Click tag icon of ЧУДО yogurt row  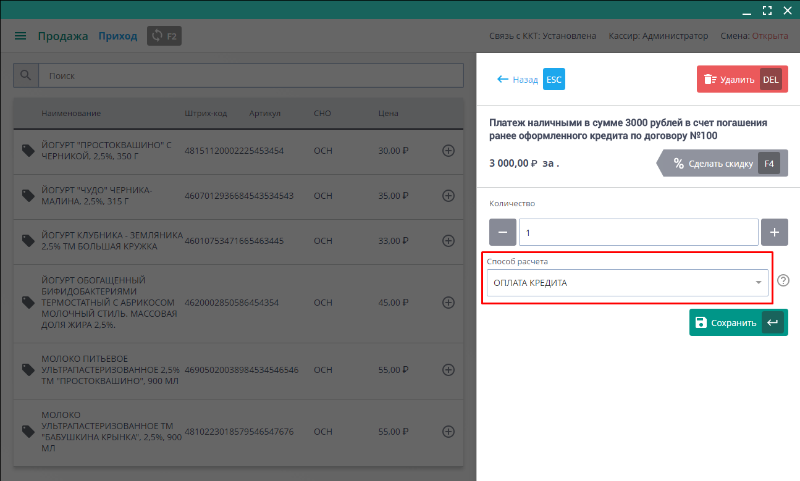(x=28, y=196)
